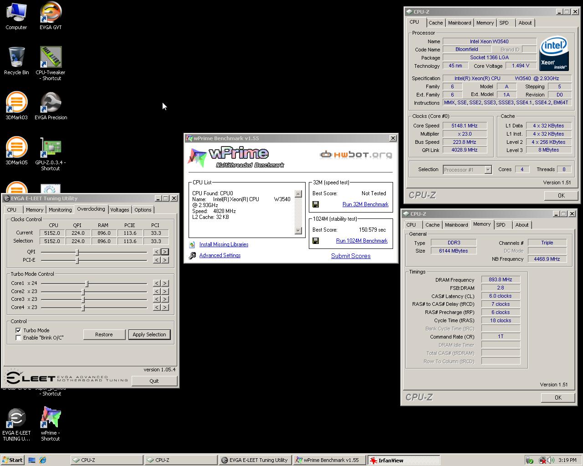Open the Mainboard tab in the upper CPU-Z window

(460, 23)
